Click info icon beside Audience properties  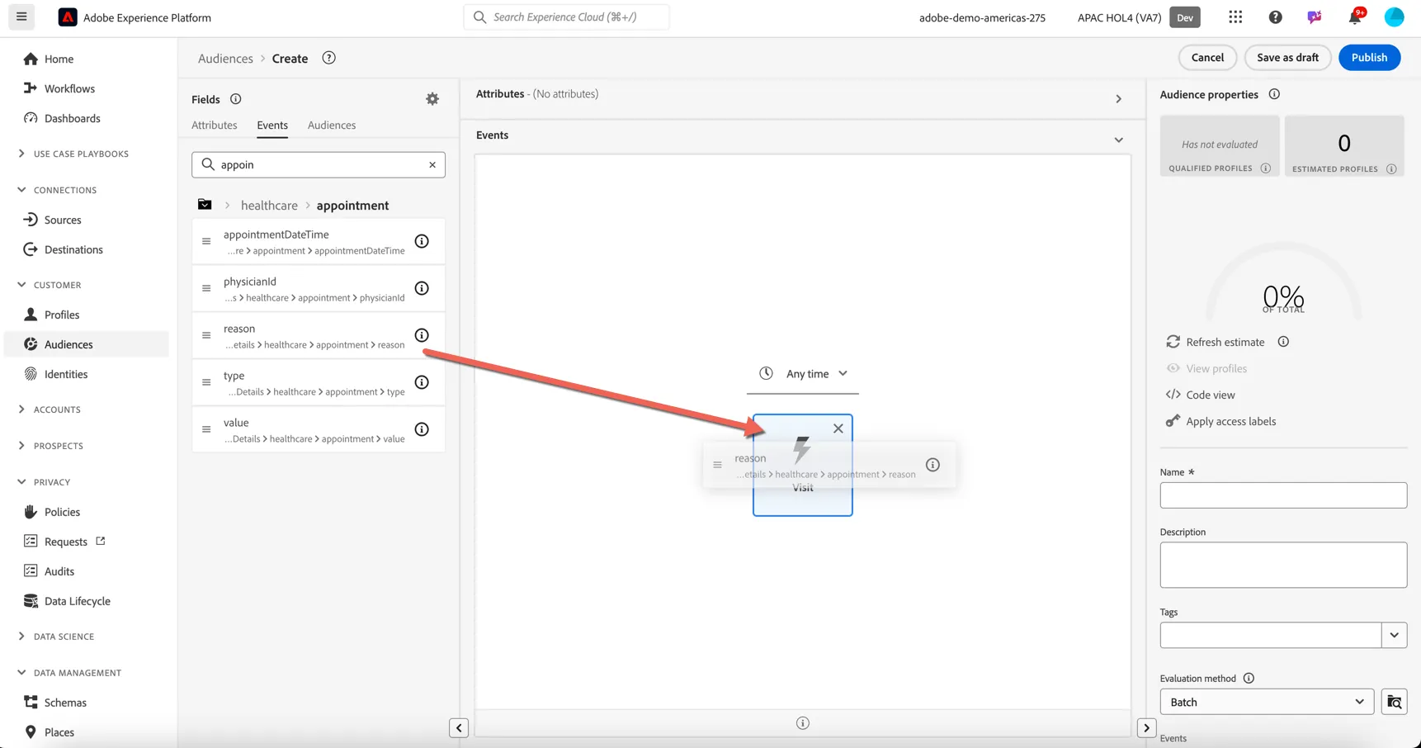(x=1274, y=94)
